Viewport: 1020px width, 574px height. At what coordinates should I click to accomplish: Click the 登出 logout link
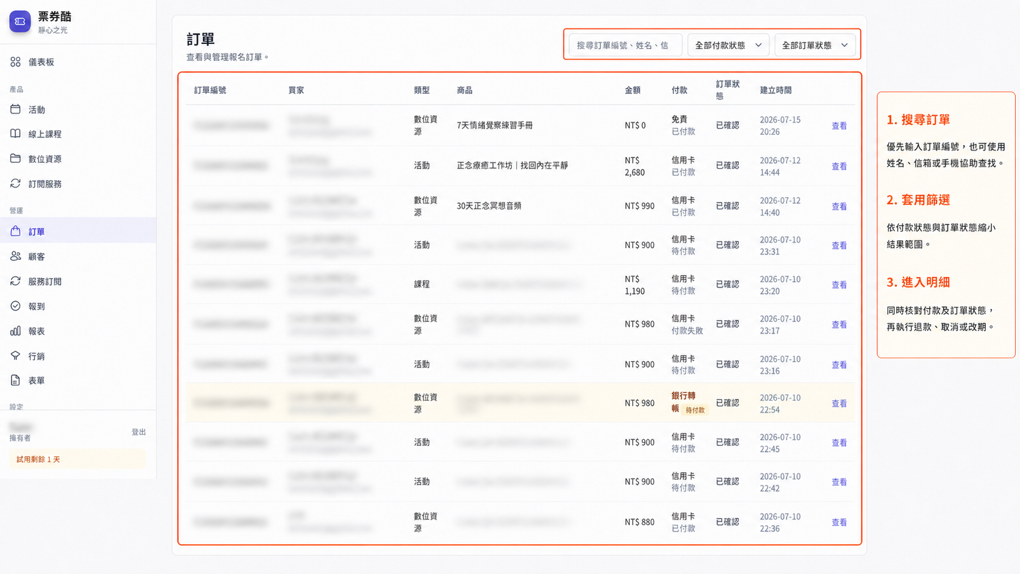pos(138,432)
